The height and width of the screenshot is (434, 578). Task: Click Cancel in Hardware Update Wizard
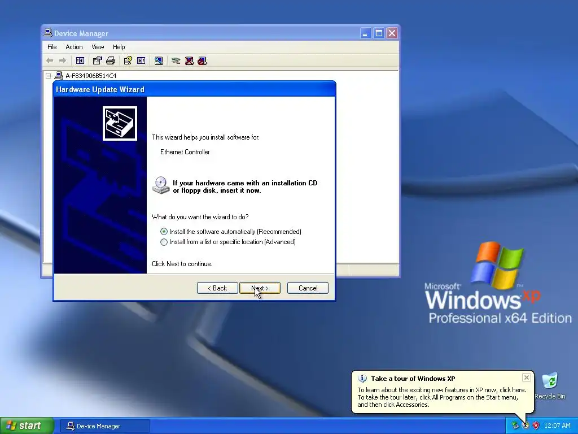click(x=308, y=288)
